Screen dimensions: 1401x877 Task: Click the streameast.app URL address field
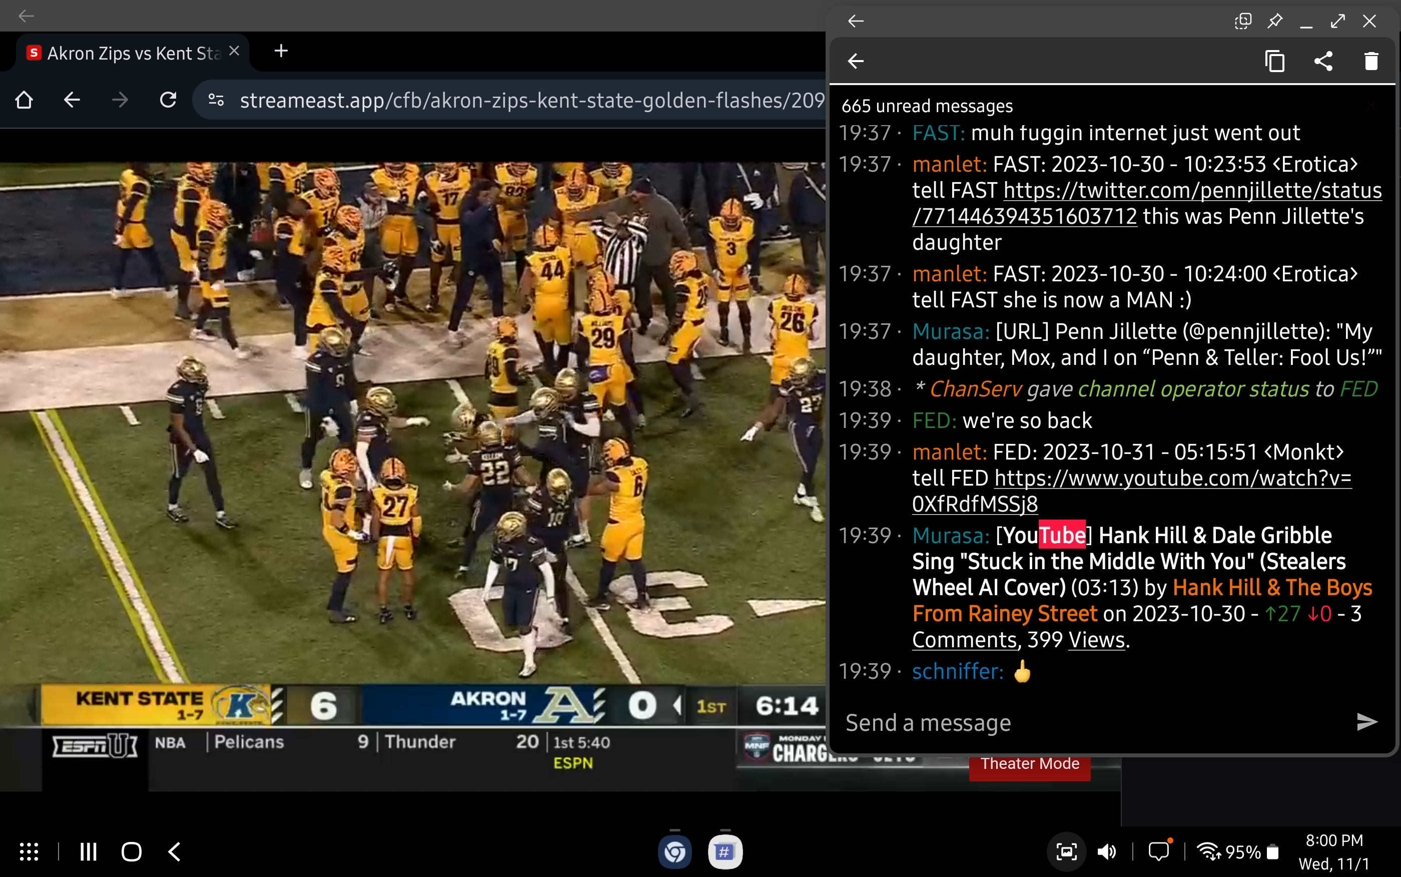(x=532, y=100)
